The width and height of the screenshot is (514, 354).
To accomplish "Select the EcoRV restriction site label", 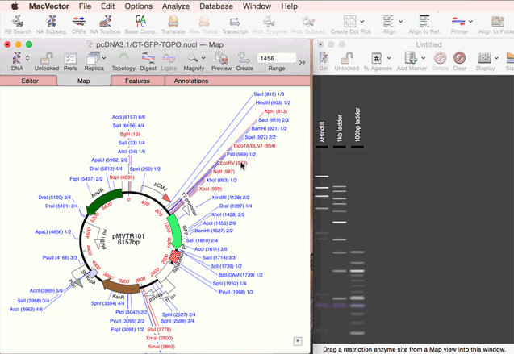I will [233, 163].
